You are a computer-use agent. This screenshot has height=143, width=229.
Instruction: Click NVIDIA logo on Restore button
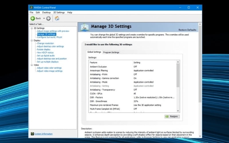tap(167, 116)
